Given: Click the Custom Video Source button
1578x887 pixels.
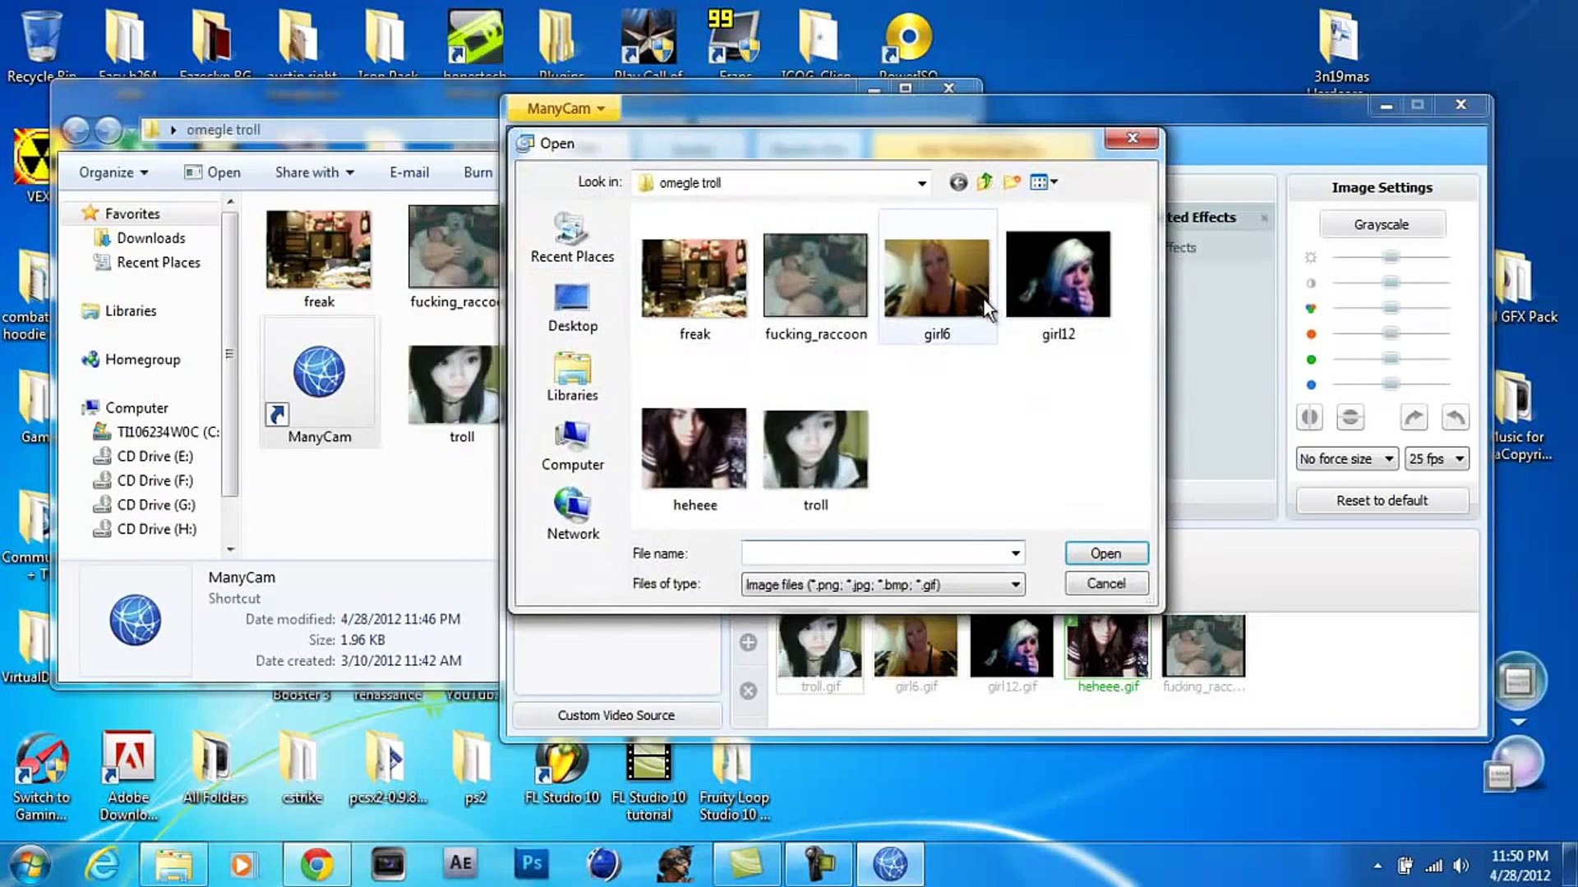Looking at the screenshot, I should coord(616,715).
